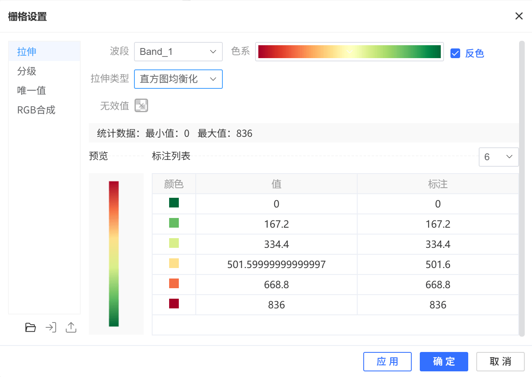
Task: Click the 无效值 no-data checkerboard icon
Action: click(142, 105)
